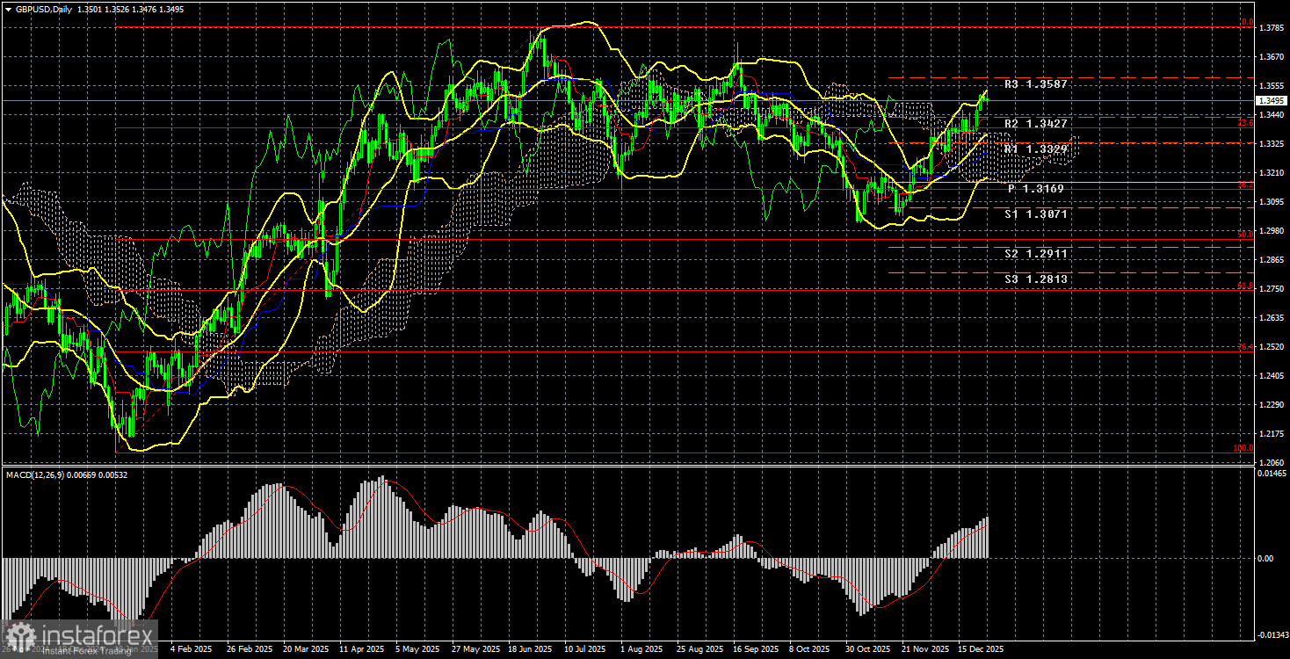Click 1.3670 on the price axis

(1272, 57)
